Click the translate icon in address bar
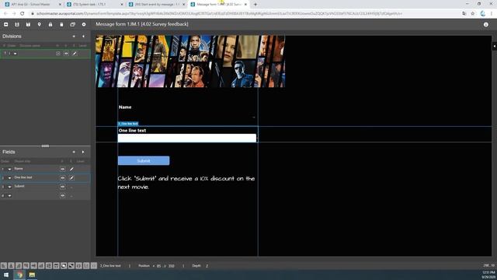 464,14
